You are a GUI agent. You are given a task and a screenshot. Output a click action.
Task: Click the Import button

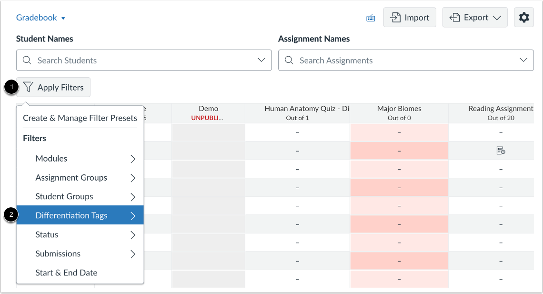point(410,17)
